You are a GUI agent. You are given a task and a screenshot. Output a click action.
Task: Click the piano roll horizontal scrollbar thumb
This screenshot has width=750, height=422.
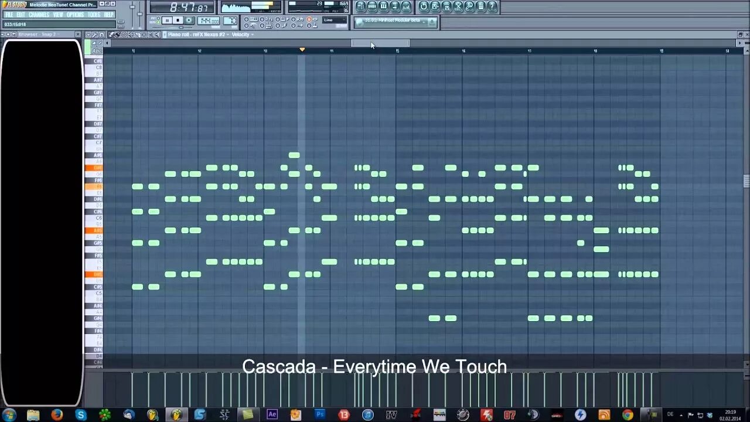click(x=380, y=43)
